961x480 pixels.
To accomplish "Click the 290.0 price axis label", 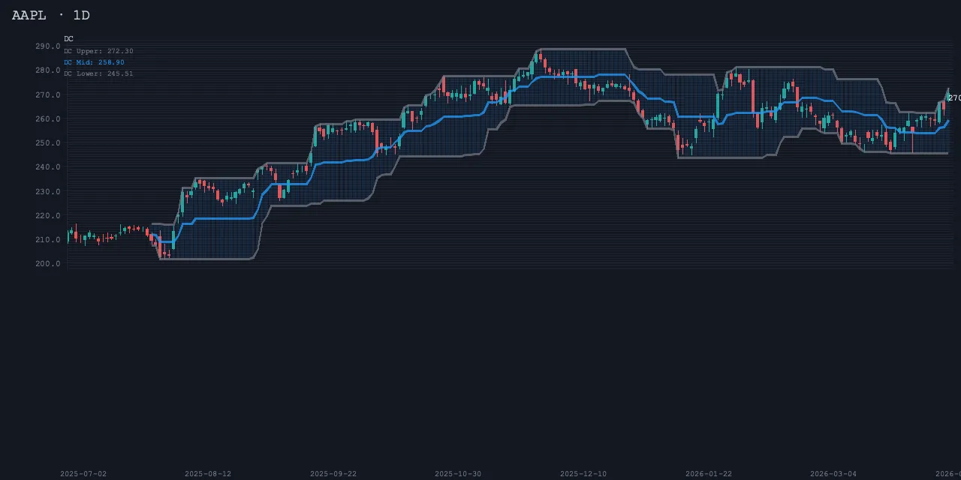I will click(x=47, y=46).
